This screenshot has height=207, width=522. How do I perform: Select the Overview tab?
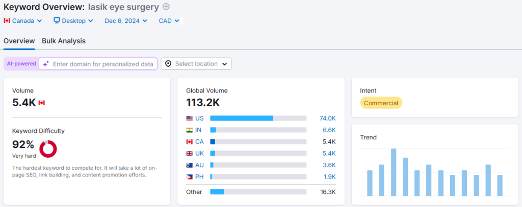pyautogui.click(x=19, y=41)
